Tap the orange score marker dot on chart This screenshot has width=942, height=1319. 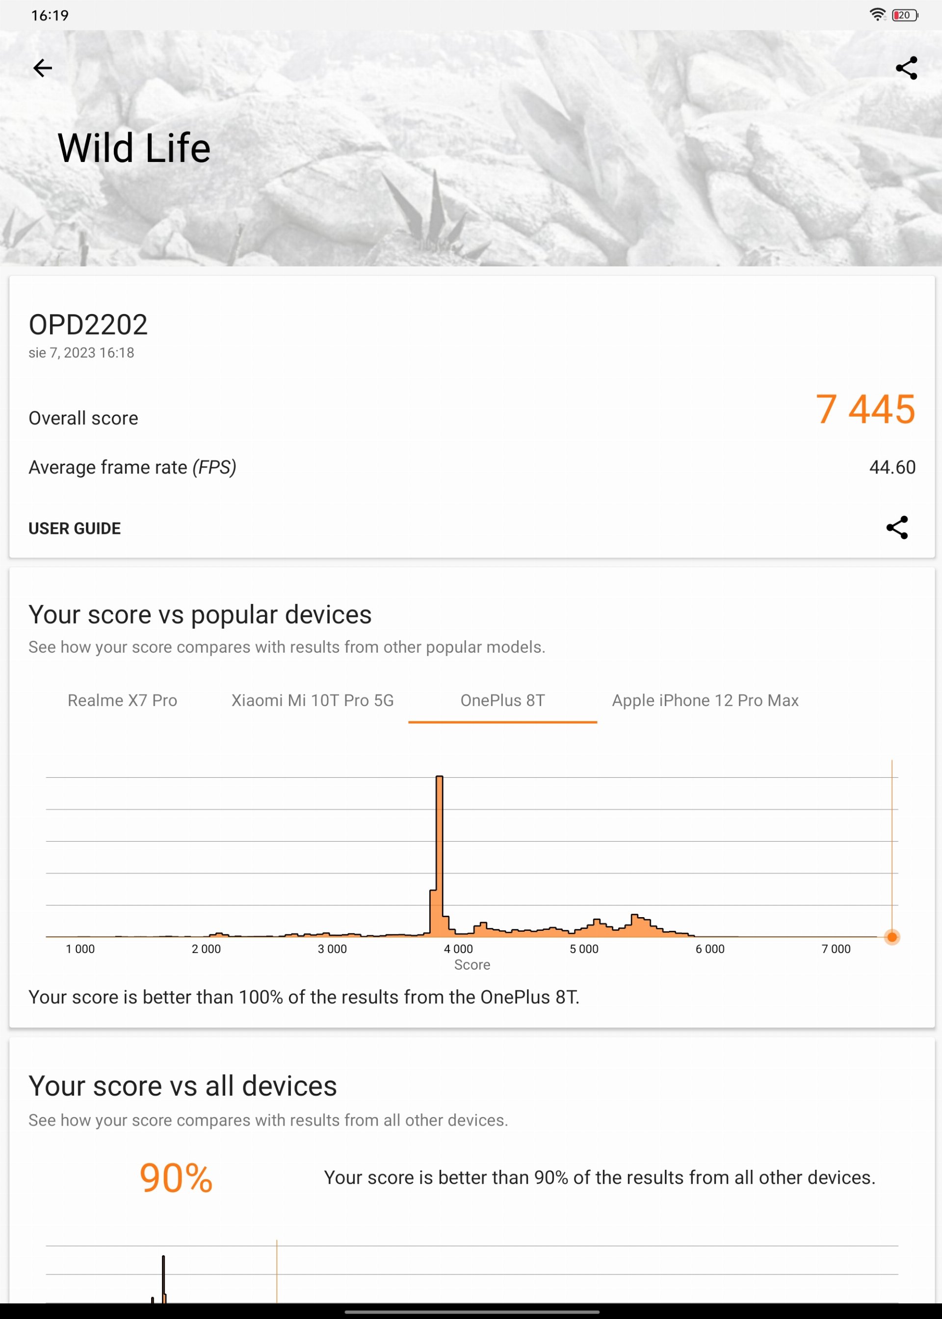(892, 937)
